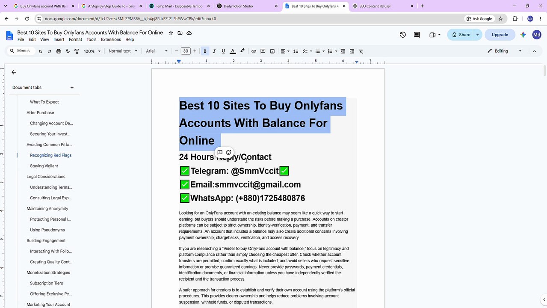Open the File menu
The image size is (547, 308).
point(21,39)
